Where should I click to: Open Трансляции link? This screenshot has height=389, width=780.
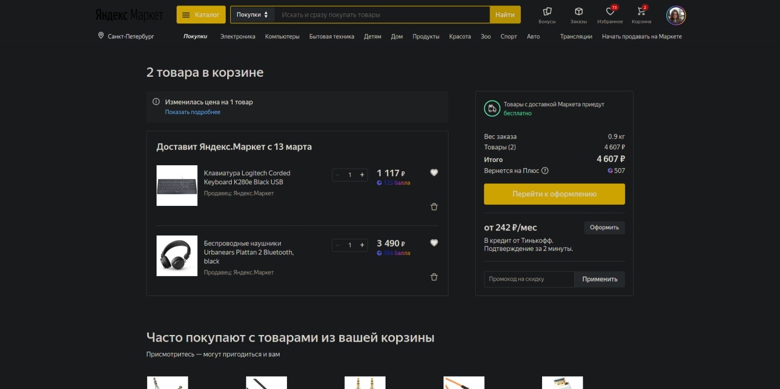point(576,36)
